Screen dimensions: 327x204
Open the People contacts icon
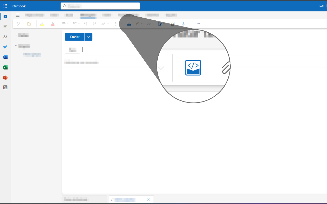(5, 37)
